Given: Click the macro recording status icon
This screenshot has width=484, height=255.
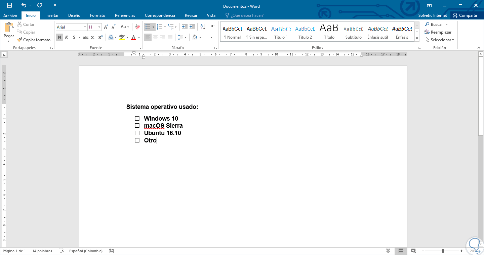Looking at the screenshot, I should (111, 251).
